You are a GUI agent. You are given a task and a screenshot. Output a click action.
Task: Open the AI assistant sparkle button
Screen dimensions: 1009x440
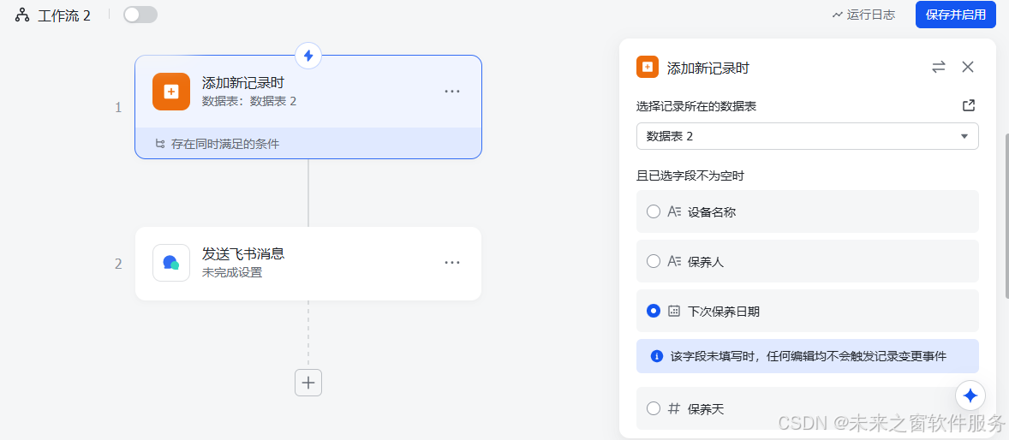point(970,395)
